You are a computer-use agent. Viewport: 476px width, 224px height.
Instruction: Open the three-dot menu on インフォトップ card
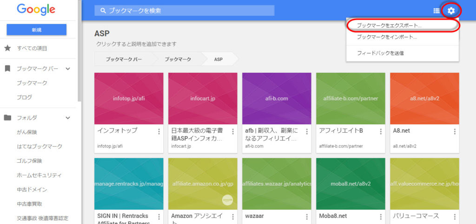click(159, 131)
